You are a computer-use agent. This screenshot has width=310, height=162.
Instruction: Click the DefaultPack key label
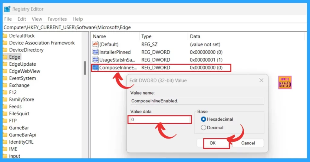[22, 36]
